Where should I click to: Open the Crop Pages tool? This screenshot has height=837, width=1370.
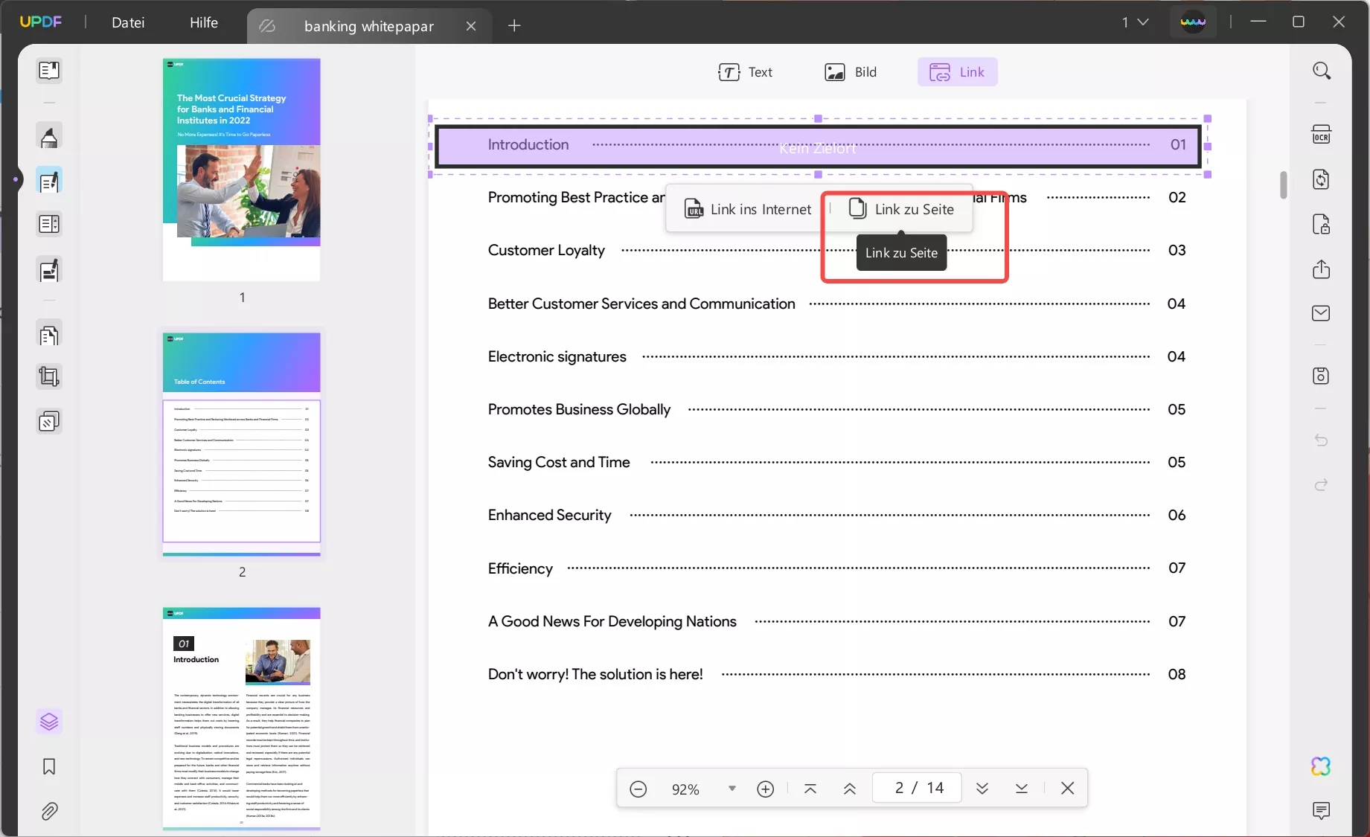pyautogui.click(x=49, y=377)
